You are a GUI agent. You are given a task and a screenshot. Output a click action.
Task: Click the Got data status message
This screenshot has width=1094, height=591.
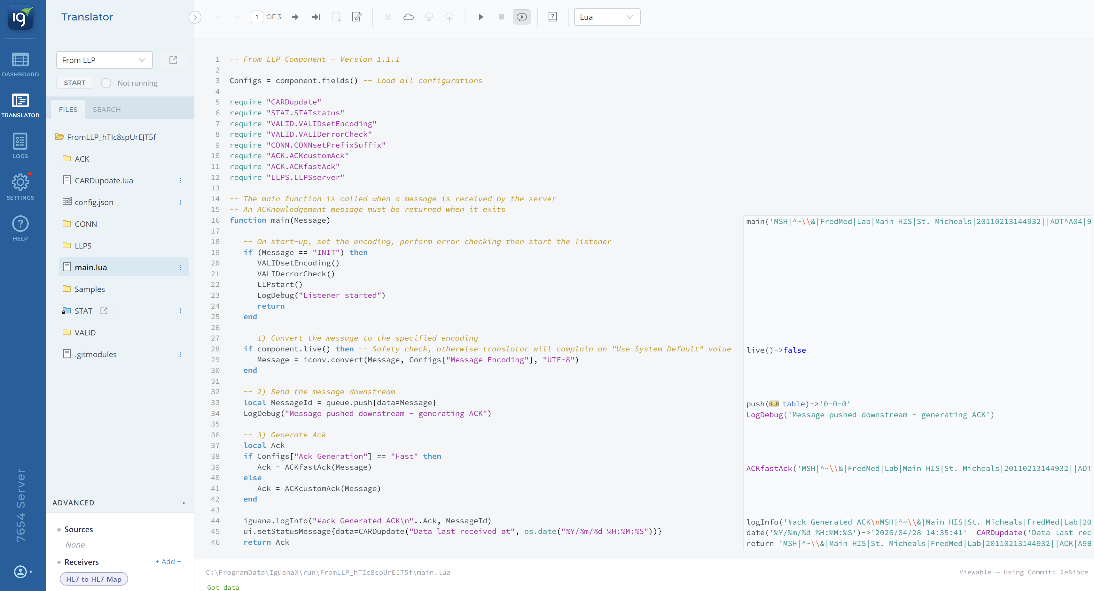pos(223,587)
